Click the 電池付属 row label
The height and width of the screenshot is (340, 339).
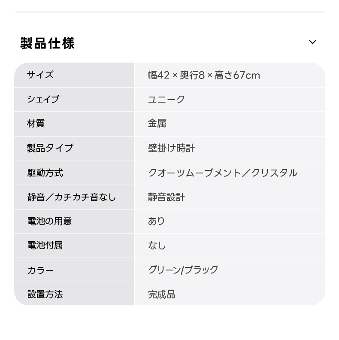tap(45, 246)
